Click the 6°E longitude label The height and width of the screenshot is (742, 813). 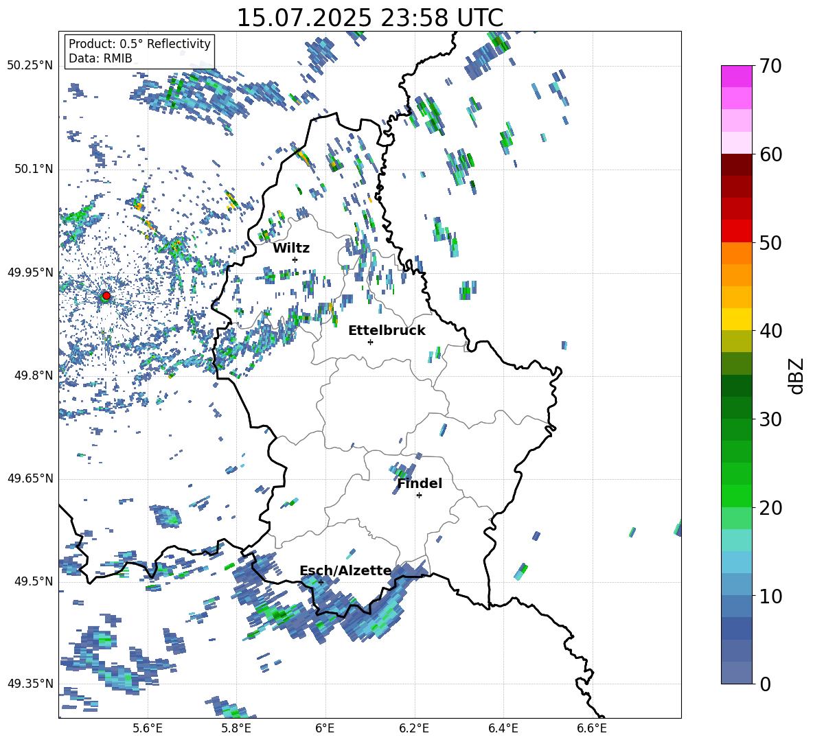[325, 728]
